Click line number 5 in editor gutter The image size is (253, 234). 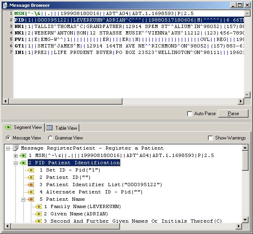[11, 39]
